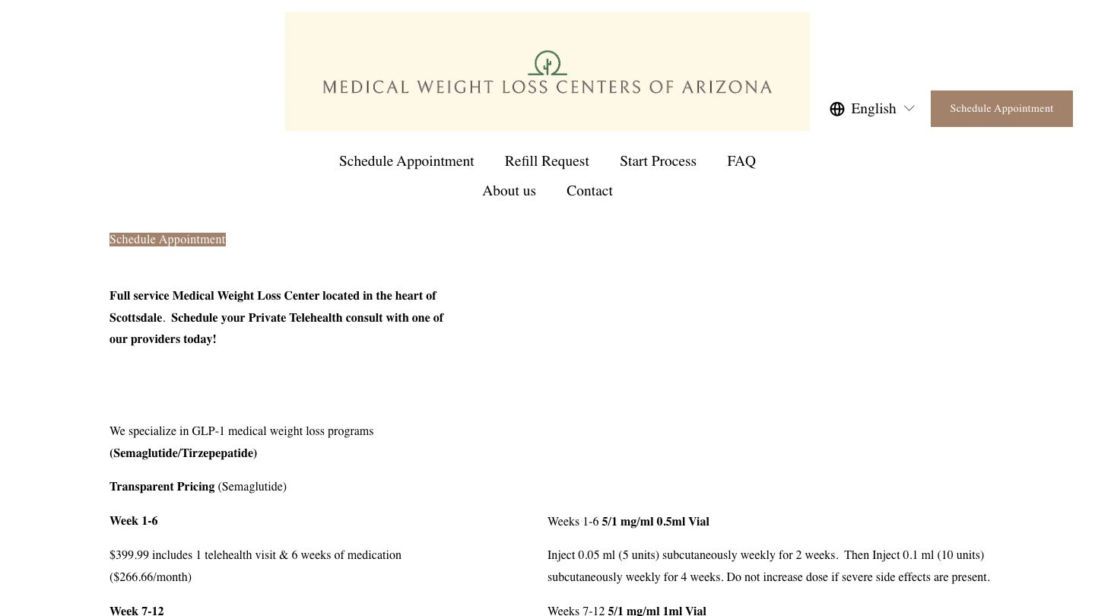
Task: Click the Medical Weight Loss Centers of Arizona logo
Action: [x=547, y=86]
